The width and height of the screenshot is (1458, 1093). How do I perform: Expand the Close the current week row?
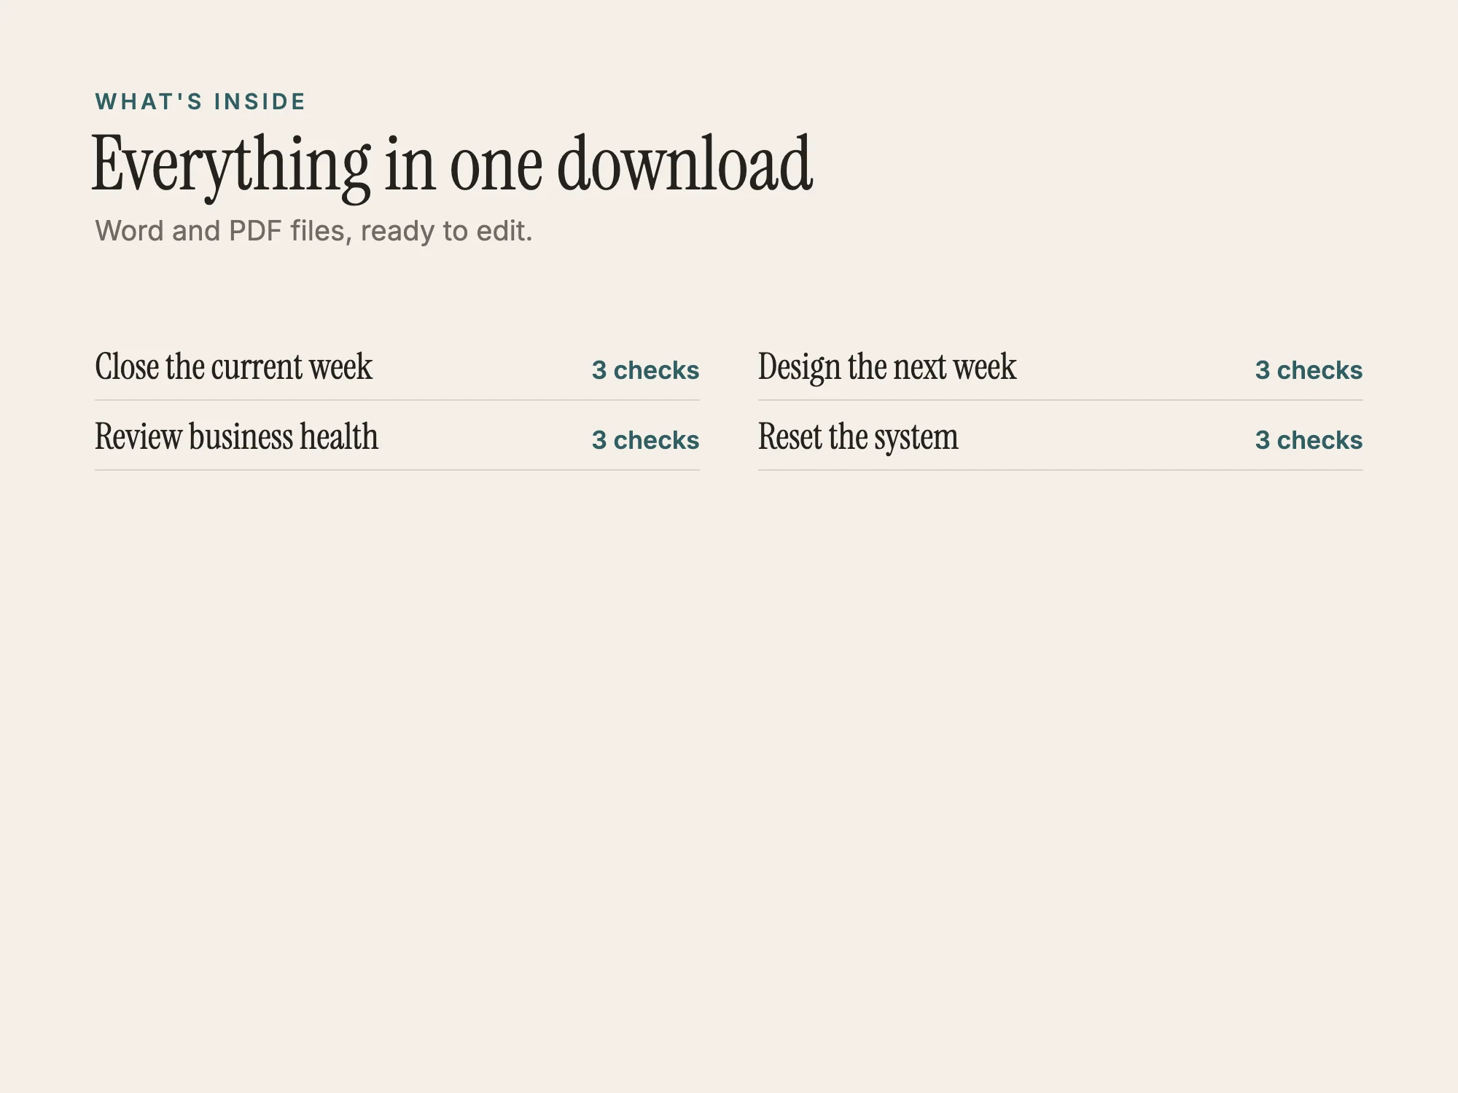(x=397, y=366)
